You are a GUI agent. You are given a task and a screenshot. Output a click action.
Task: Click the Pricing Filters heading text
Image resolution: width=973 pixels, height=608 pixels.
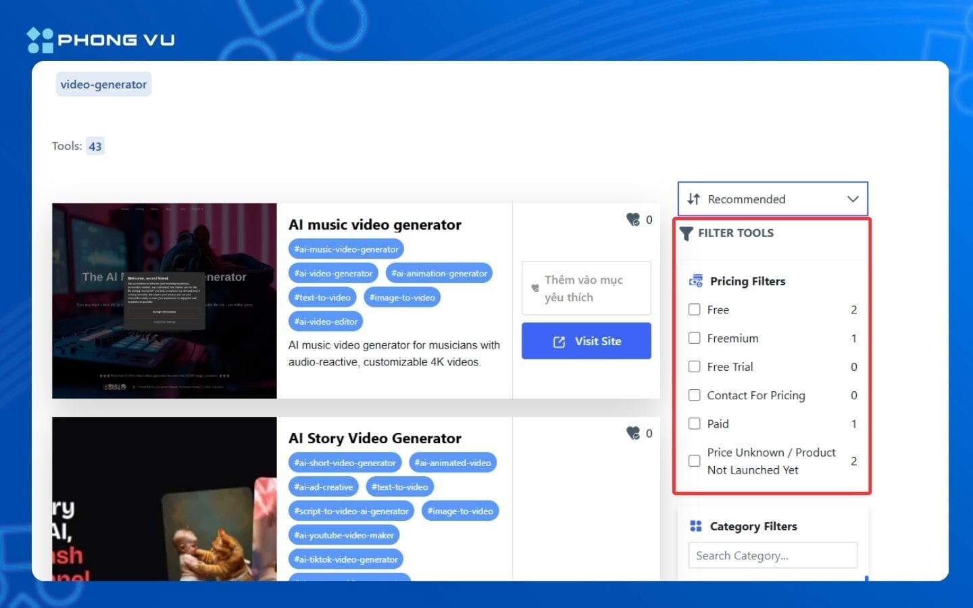pyautogui.click(x=747, y=281)
